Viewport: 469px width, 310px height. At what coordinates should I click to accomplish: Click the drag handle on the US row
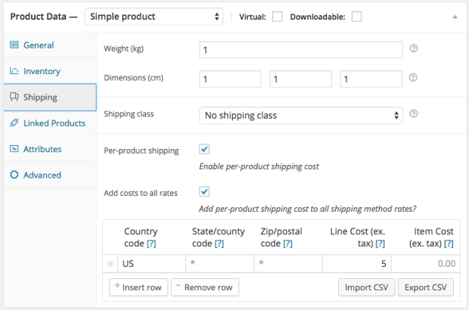110,263
